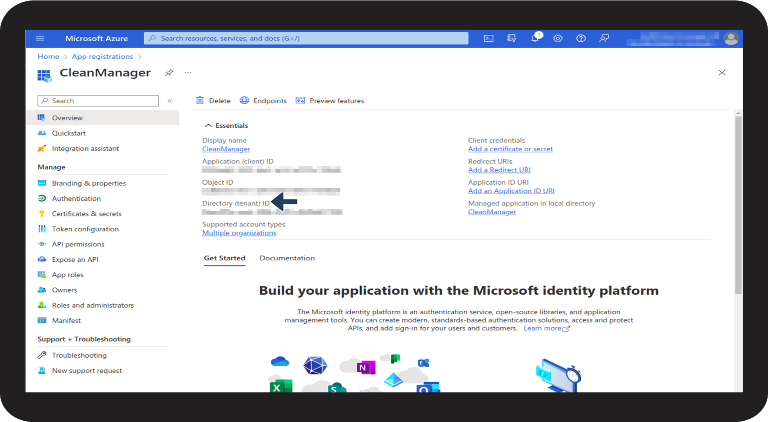Open the more options ellipsis menu
This screenshot has width=768, height=422.
[x=188, y=73]
